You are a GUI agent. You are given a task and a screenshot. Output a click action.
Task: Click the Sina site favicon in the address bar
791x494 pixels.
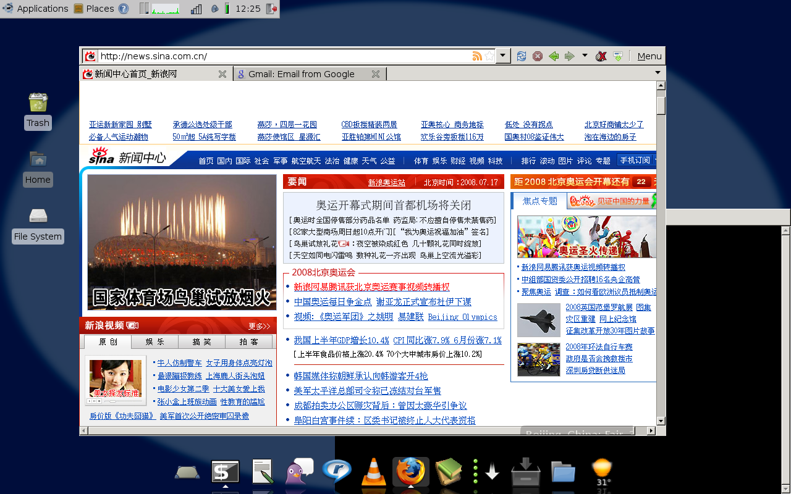90,56
